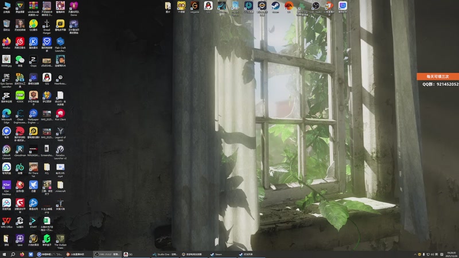Open the Recycle Bin desktop icon
This screenshot has width=459, height=258.
tap(6, 25)
